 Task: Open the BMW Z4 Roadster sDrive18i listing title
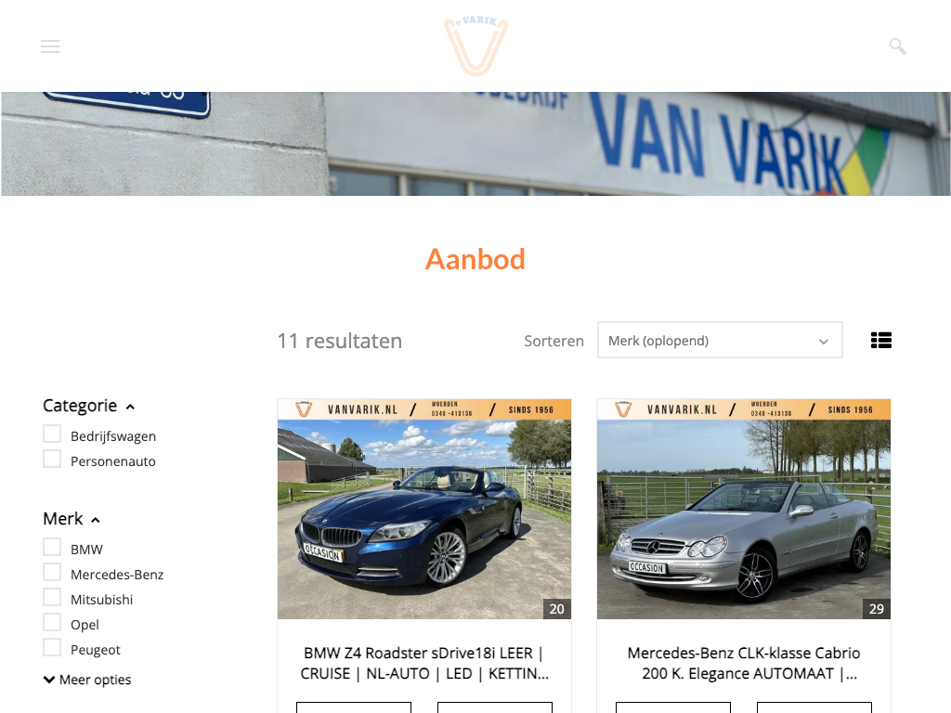click(423, 663)
